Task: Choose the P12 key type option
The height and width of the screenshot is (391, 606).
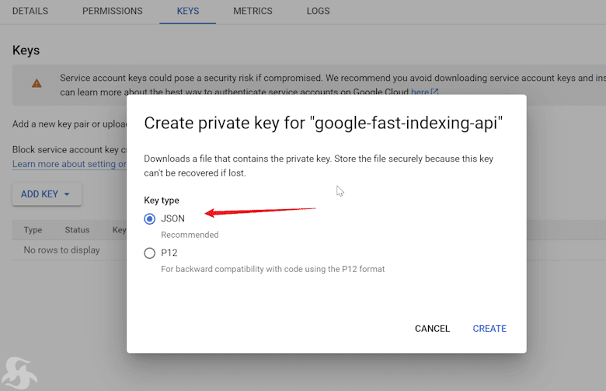Action: [x=150, y=253]
